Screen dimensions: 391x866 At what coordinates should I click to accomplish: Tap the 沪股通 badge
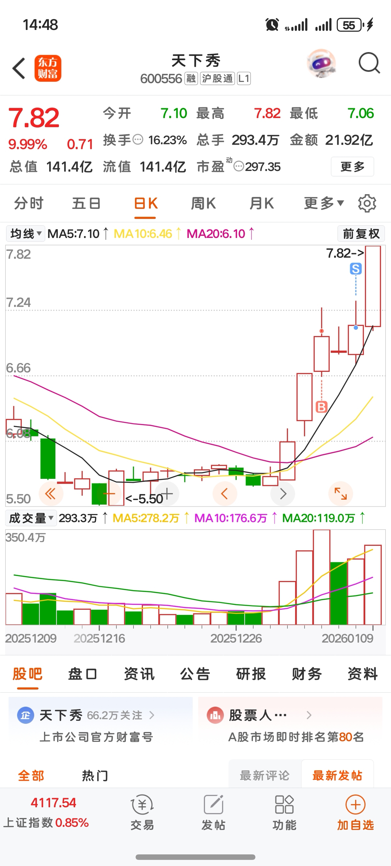tap(217, 79)
